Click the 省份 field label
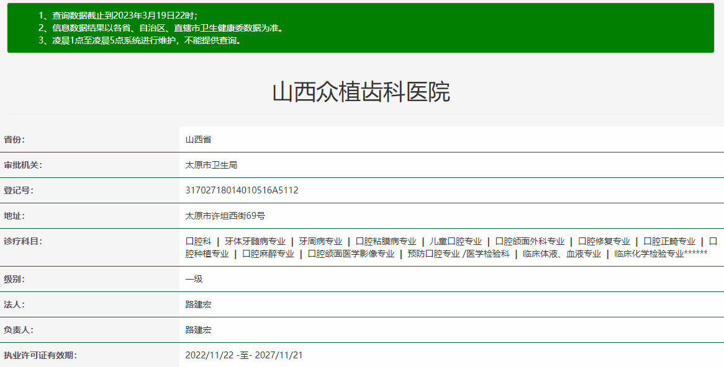Viewport: 724px width, 367px height. click(x=15, y=139)
